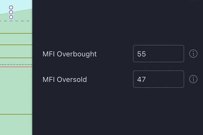Pick the bottom circle handle on the chart
The width and height of the screenshot is (203, 135).
click(x=11, y=17)
